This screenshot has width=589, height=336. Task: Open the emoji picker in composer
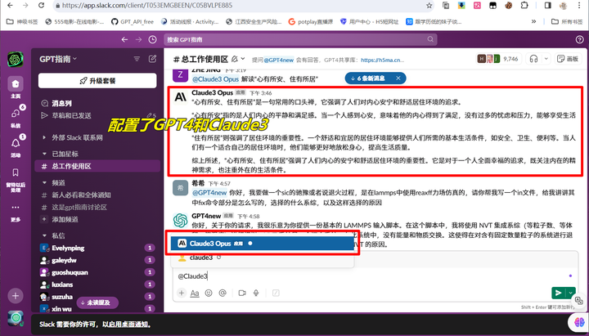[x=209, y=293]
